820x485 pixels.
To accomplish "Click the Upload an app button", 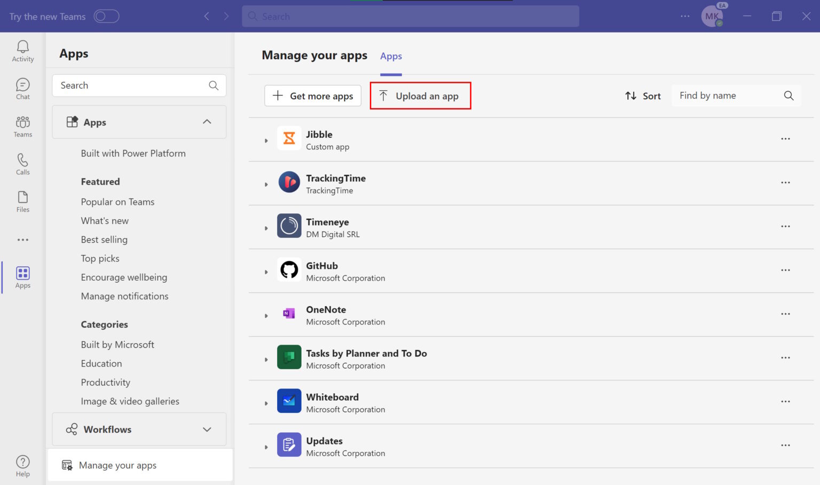I will [420, 96].
